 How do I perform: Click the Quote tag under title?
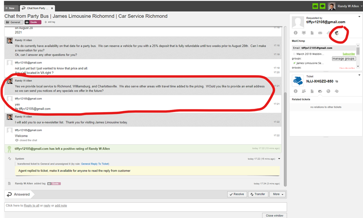pos(33,22)
